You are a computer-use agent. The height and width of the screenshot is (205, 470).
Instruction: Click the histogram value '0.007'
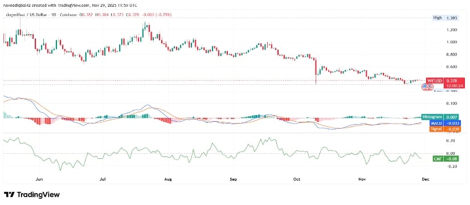[451, 117]
